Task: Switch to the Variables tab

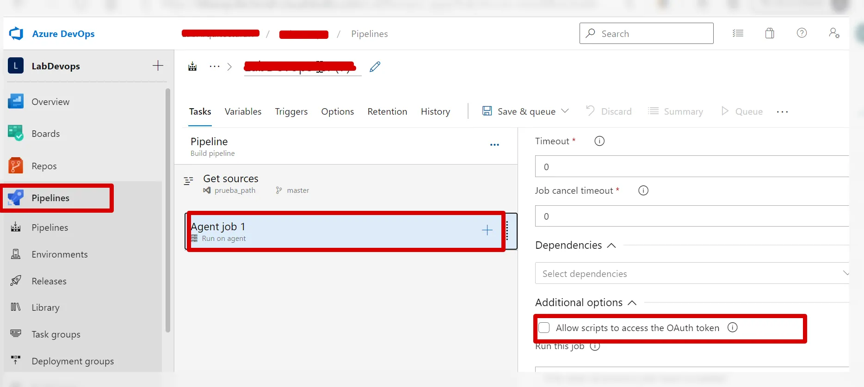Action: coord(243,111)
